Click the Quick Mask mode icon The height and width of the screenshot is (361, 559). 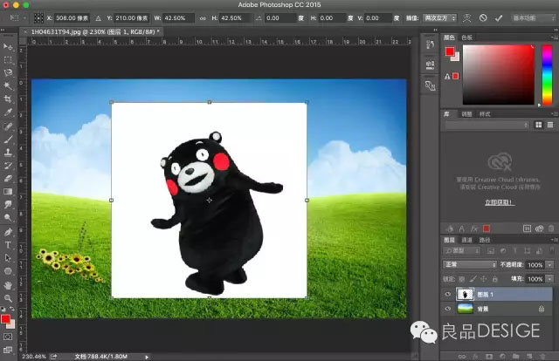[8, 337]
